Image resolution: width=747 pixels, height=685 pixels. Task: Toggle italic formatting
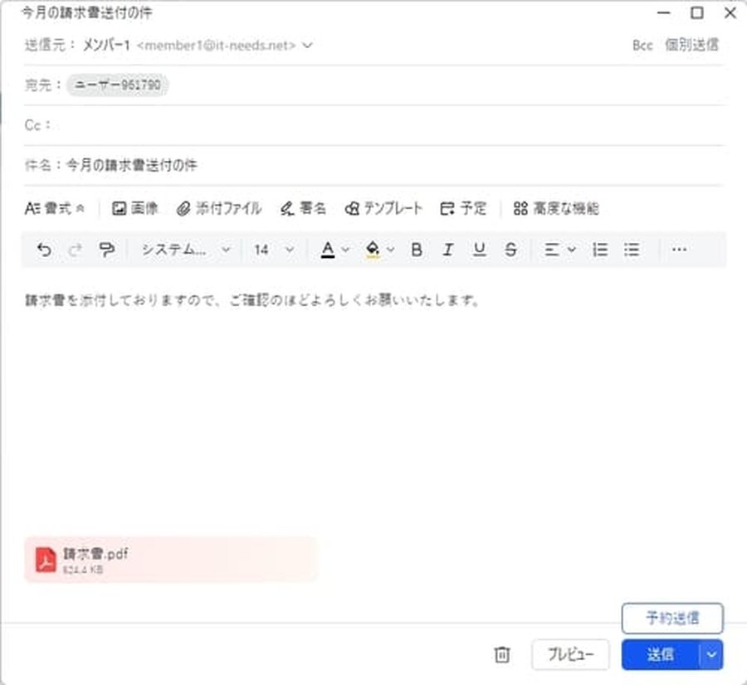(x=447, y=249)
